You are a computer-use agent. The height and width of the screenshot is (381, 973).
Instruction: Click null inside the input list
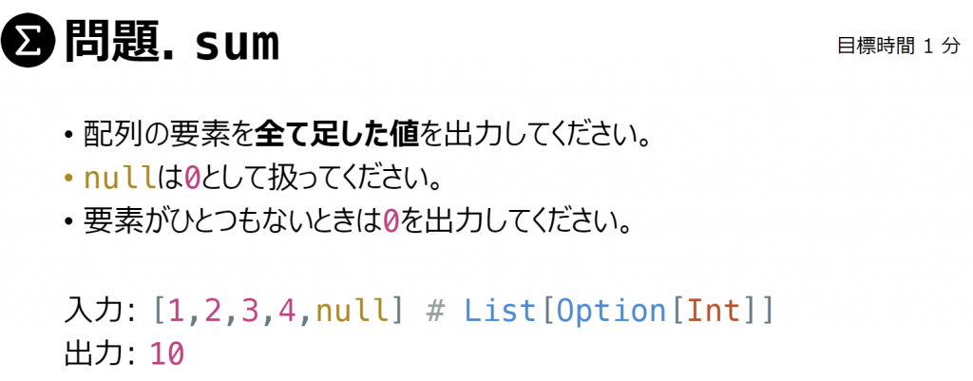[353, 312]
